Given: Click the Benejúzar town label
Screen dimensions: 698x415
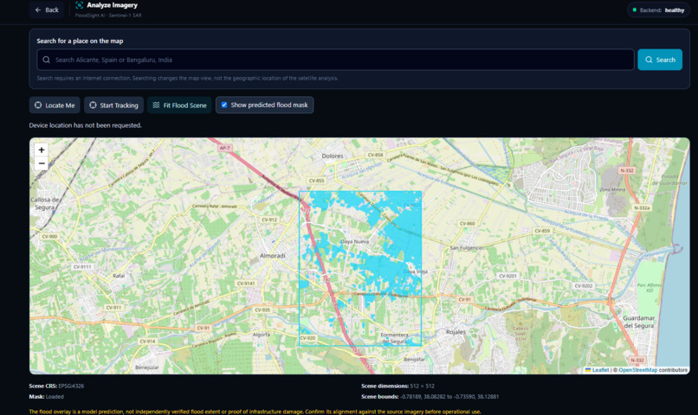Looking at the screenshot, I should [147, 367].
